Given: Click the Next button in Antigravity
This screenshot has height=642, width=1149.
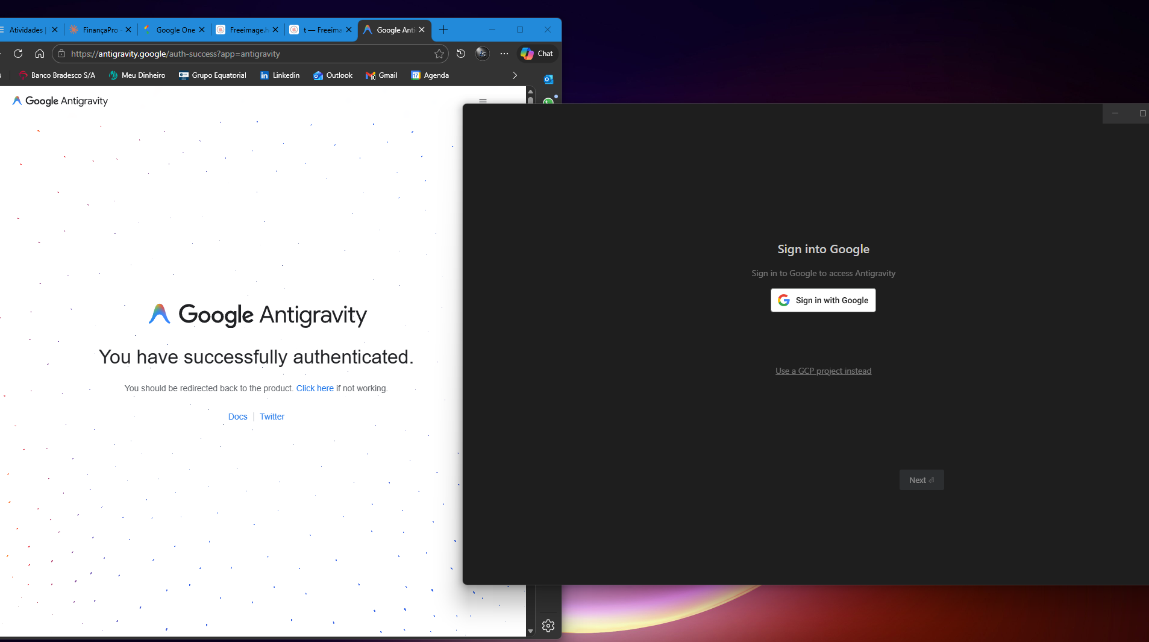Looking at the screenshot, I should coord(921,480).
